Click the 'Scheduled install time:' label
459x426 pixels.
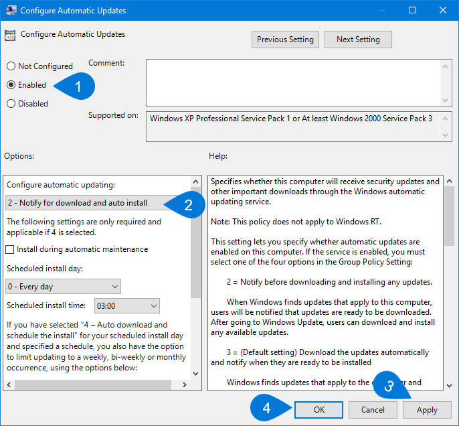point(46,305)
